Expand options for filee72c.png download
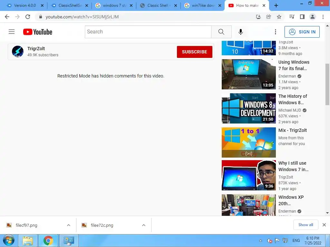This screenshot has width=330, height=247. coord(144,225)
